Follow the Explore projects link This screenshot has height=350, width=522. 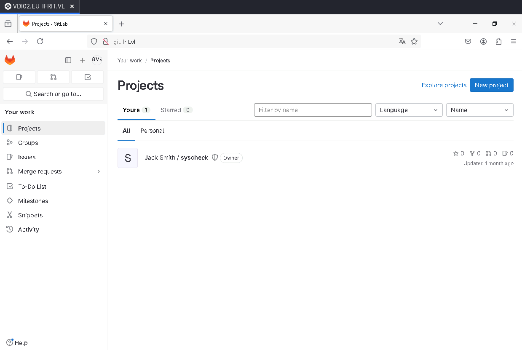444,85
